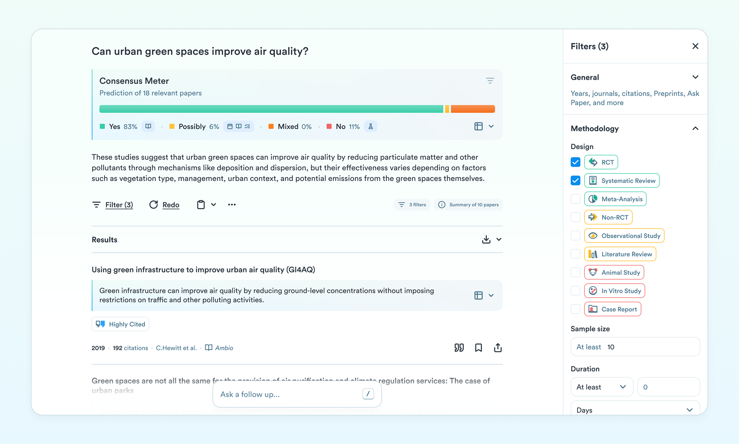The height and width of the screenshot is (444, 739).
Task: Click the slash shortcut icon in follow-up box
Action: click(368, 394)
